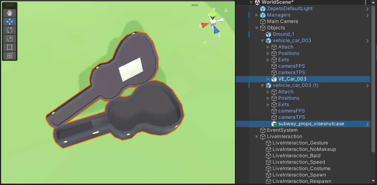Activate the Move tool

(x=10, y=22)
